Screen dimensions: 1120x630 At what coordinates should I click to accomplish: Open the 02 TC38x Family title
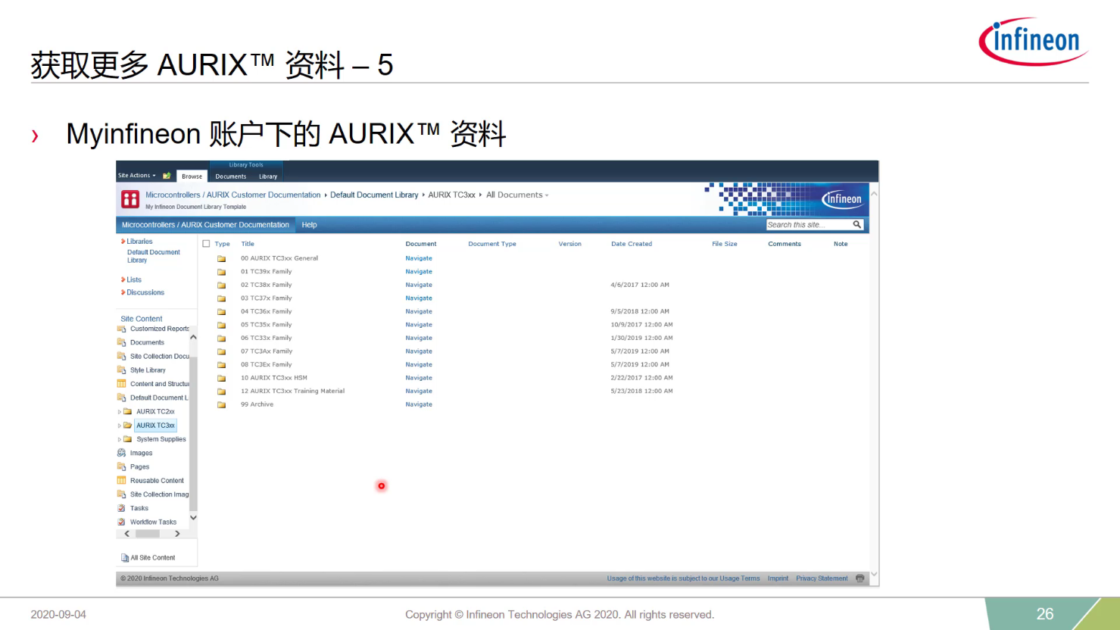267,285
